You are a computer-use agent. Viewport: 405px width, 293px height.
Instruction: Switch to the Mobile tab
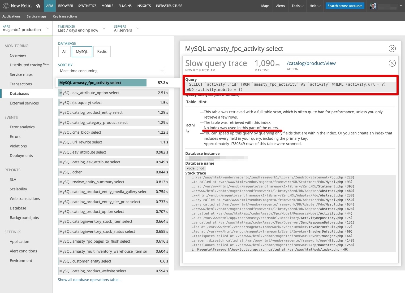tap(107, 6)
